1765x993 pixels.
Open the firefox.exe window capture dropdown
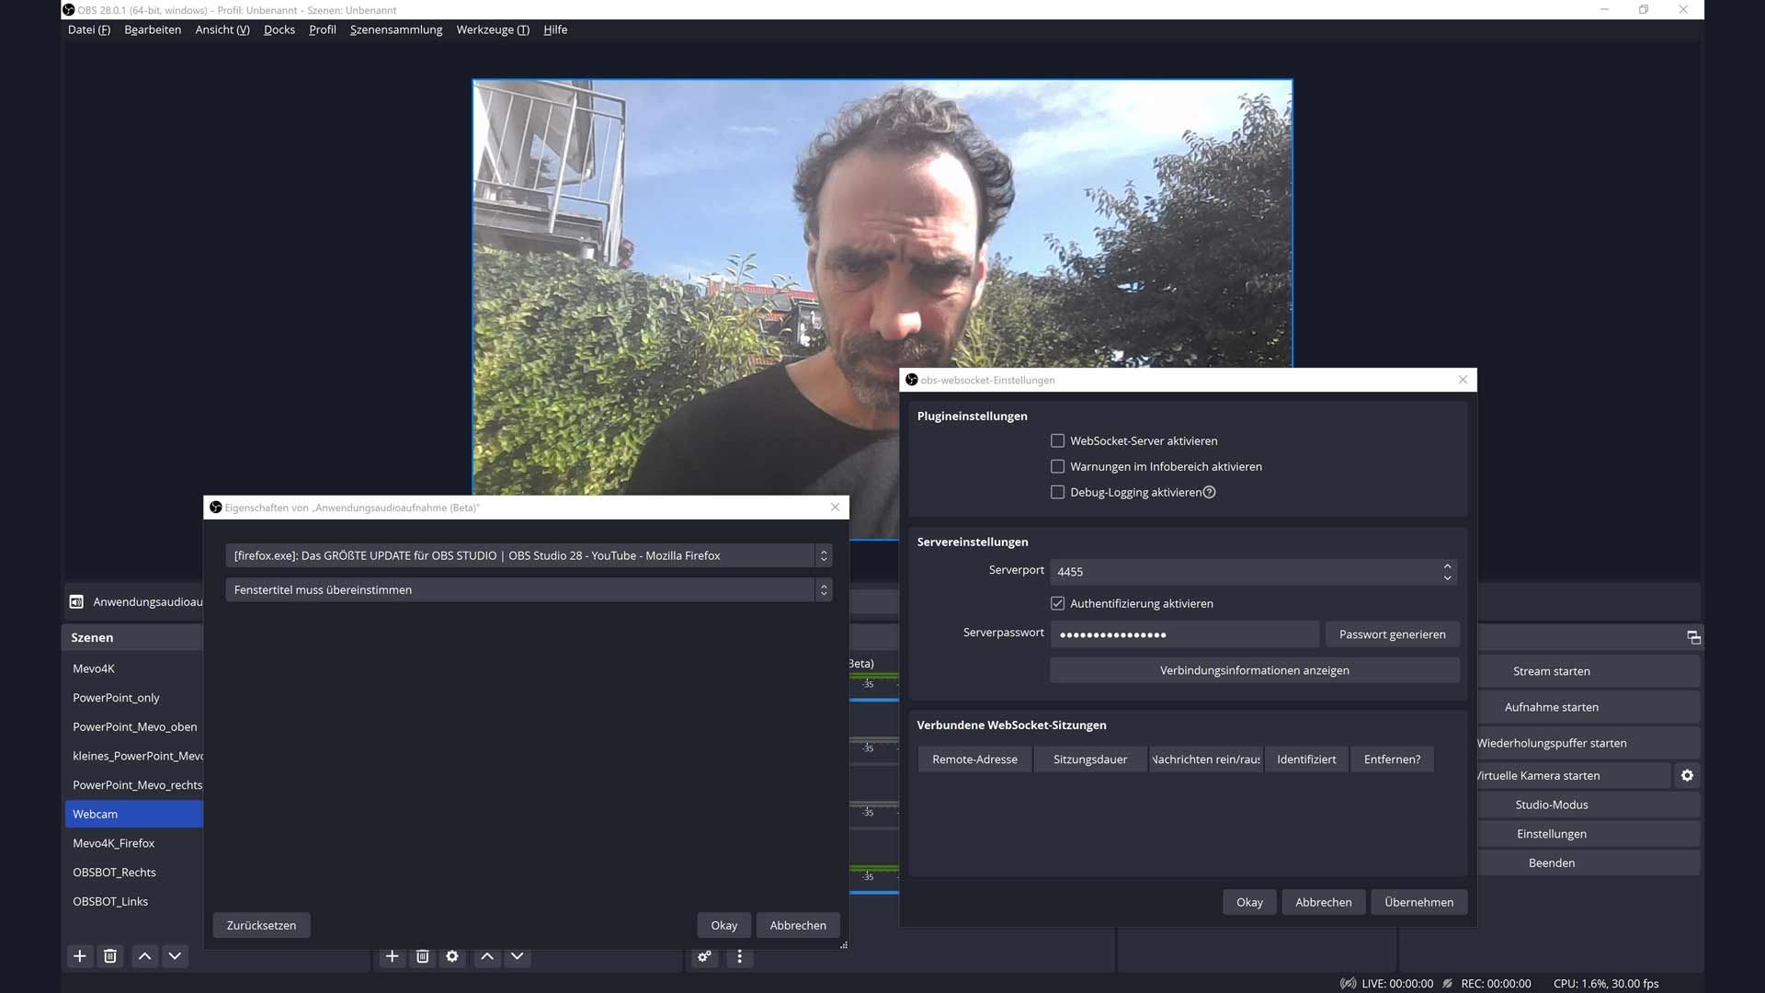coord(823,555)
